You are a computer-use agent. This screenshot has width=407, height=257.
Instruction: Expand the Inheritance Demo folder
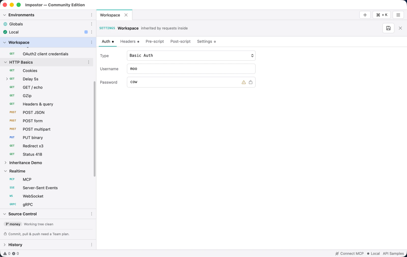(x=5, y=163)
